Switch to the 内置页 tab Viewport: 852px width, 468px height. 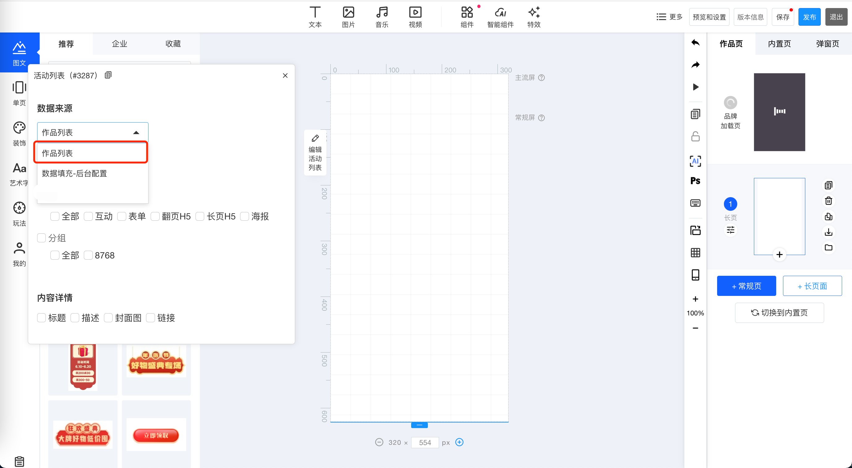779,44
